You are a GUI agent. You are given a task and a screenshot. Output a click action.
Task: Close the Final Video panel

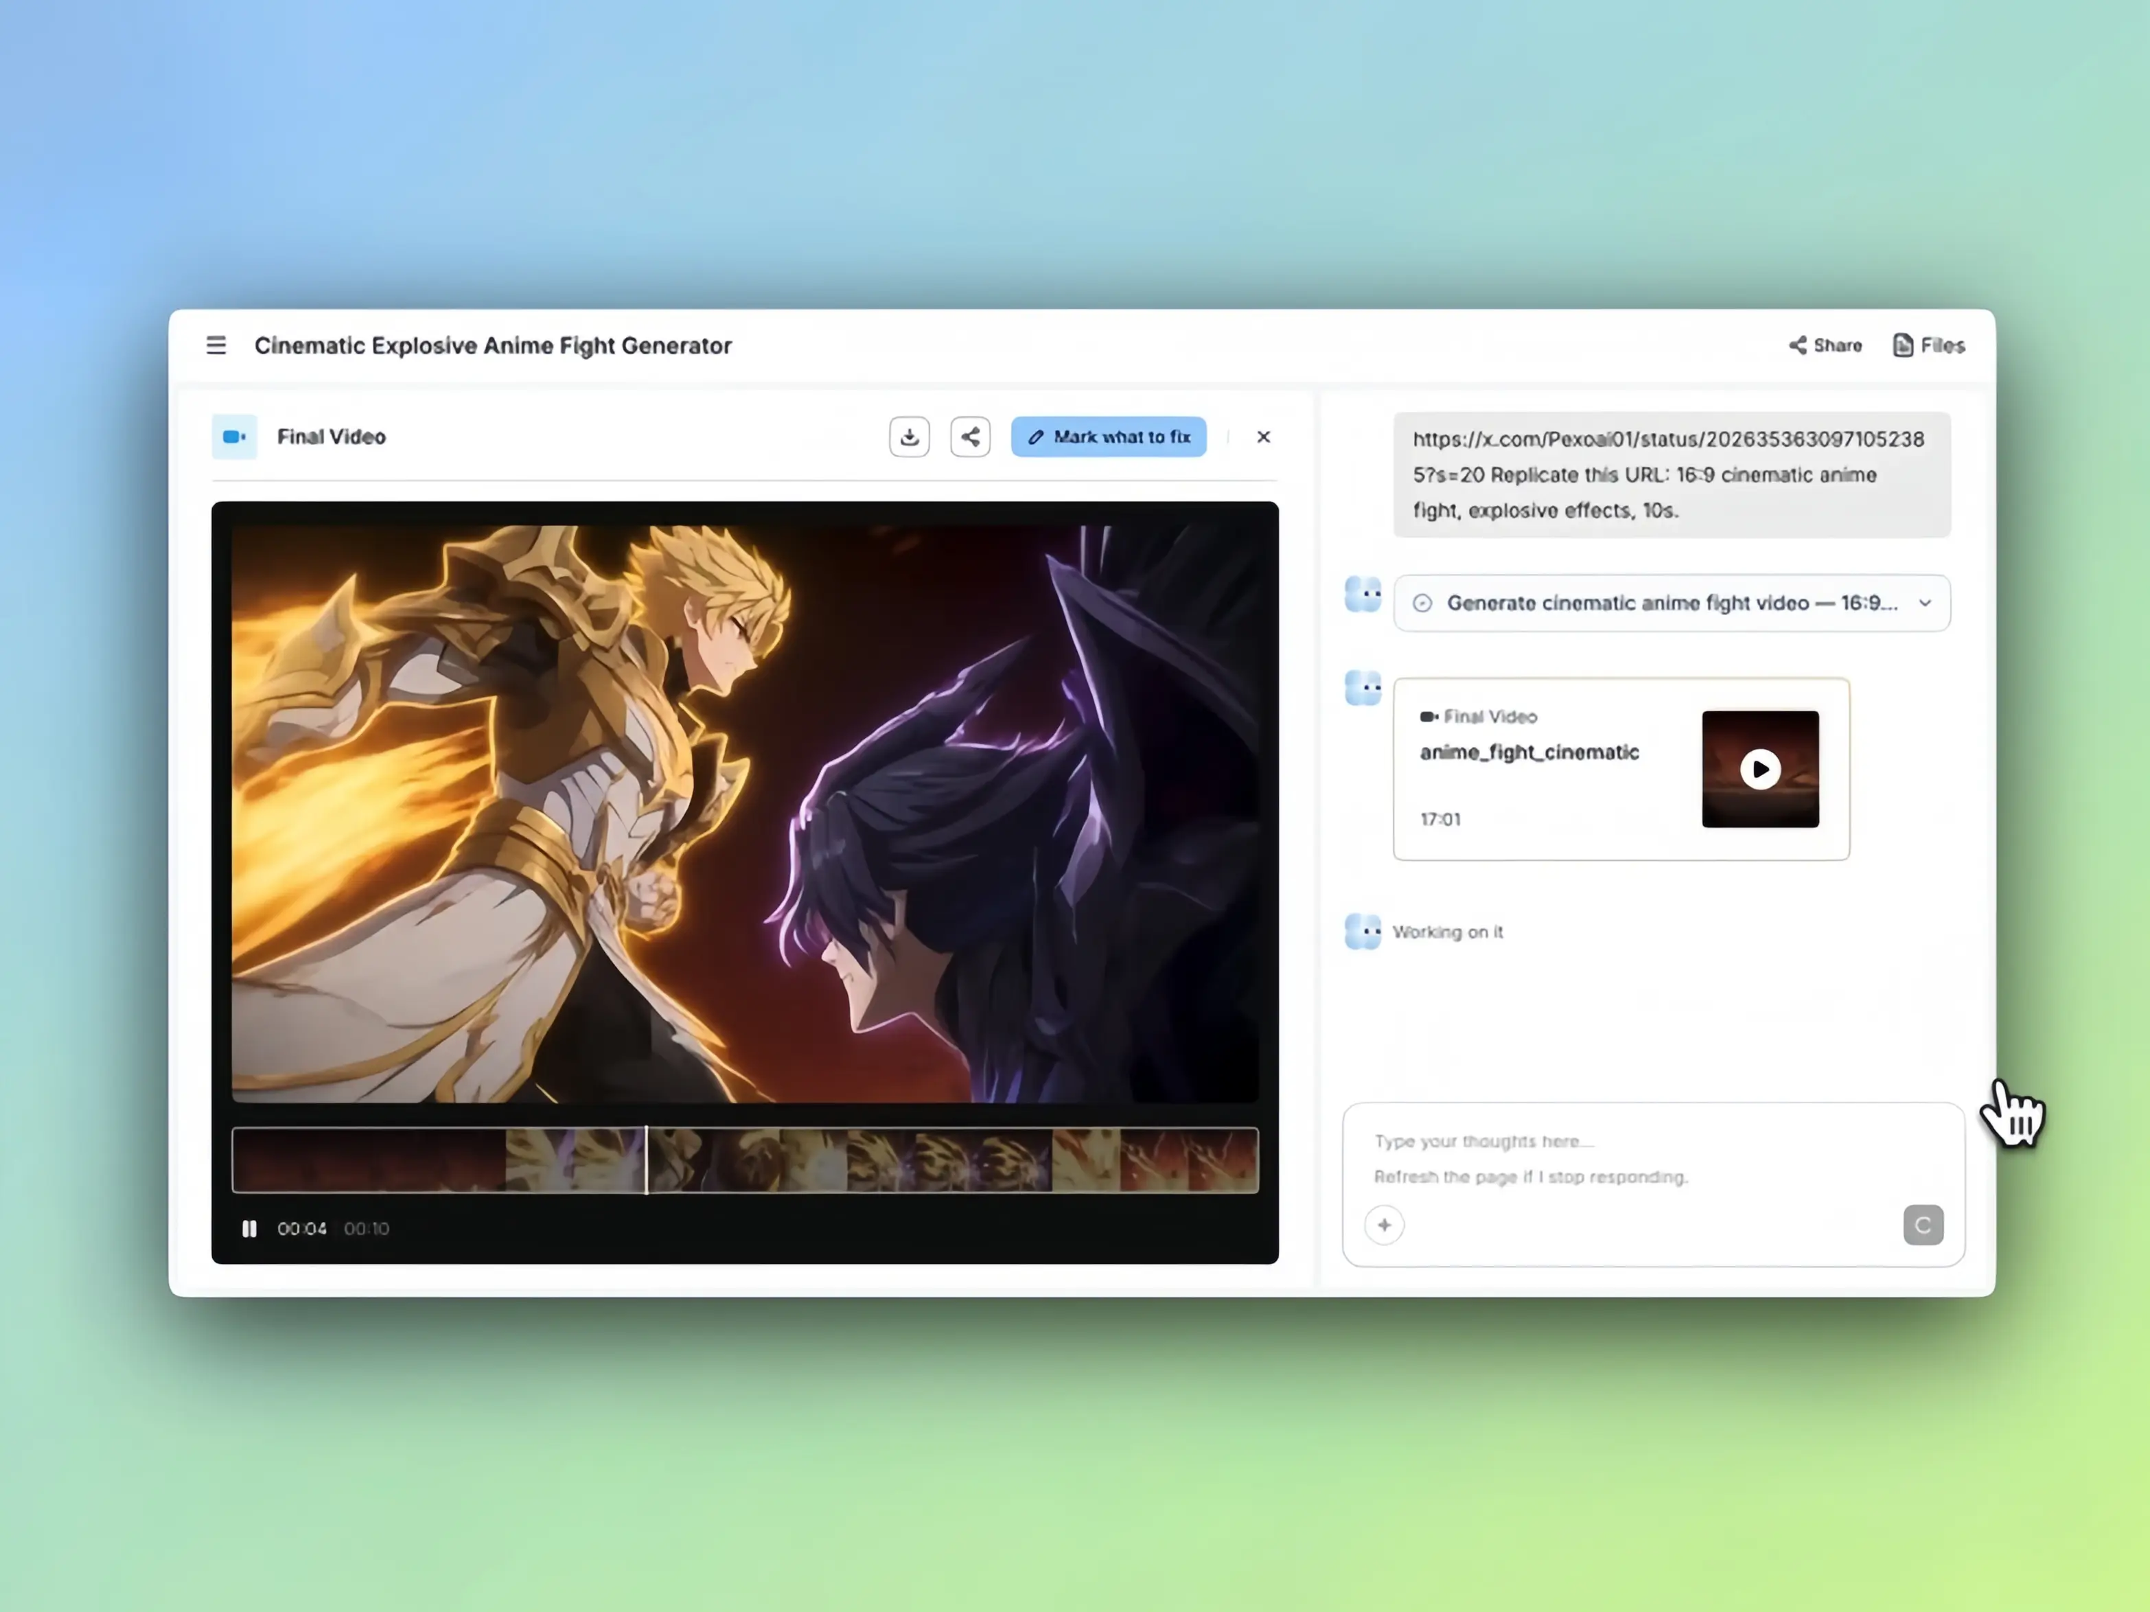click(x=1262, y=437)
